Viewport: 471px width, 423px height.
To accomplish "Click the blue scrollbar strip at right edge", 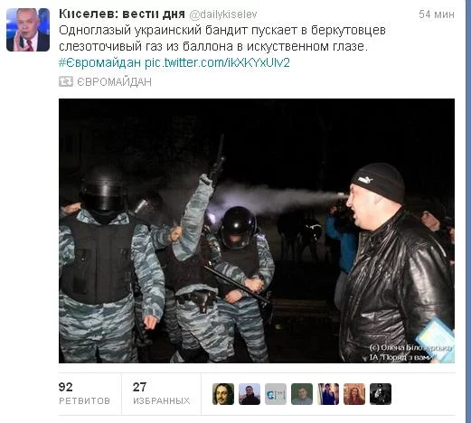I will tap(468, 211).
